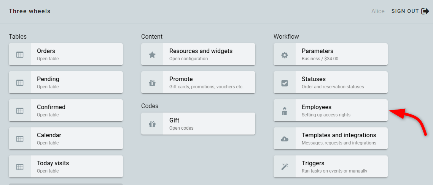Viewport: 433px width, 185px height.
Task: Click the Orders table grid icon
Action: (20, 55)
